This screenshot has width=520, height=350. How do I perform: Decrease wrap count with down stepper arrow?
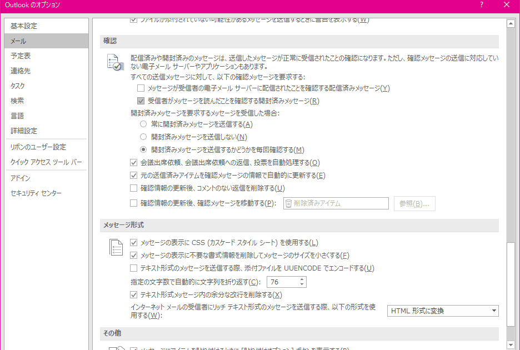pos(302,284)
